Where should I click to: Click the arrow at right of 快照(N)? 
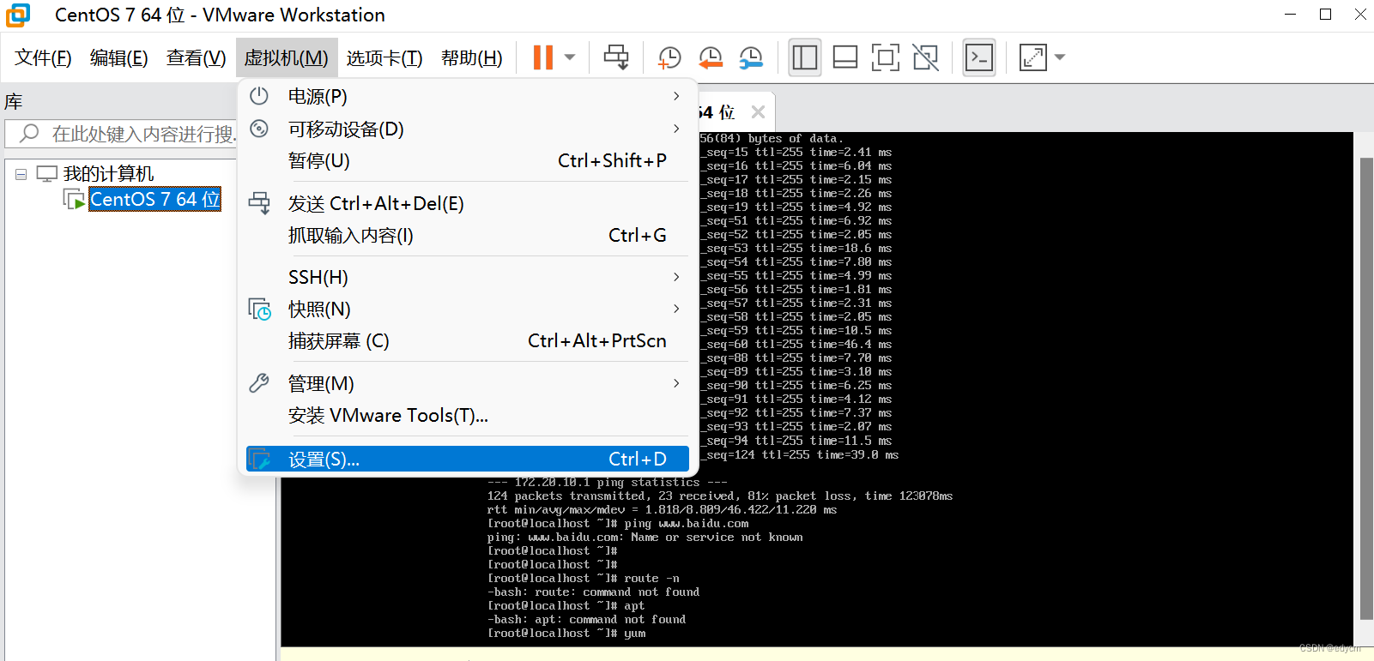pyautogui.click(x=676, y=309)
